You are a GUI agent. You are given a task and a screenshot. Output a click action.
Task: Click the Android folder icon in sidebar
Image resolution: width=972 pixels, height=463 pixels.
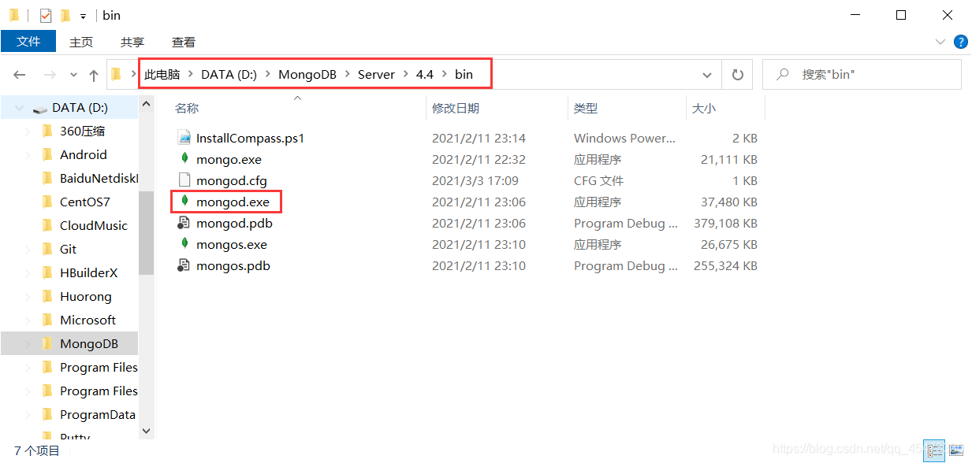click(x=47, y=154)
